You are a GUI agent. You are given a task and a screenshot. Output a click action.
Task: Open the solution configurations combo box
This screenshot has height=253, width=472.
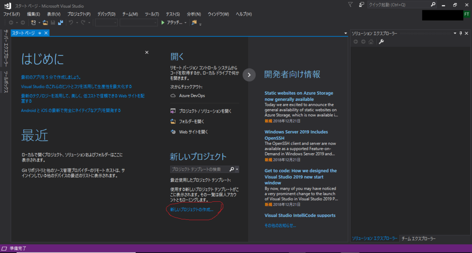pyautogui.click(x=106, y=23)
